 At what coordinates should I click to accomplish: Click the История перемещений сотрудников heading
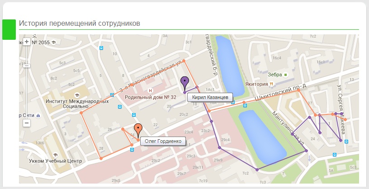click(80, 24)
